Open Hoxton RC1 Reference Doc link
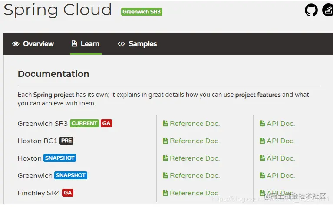333x207 pixels. [195, 141]
